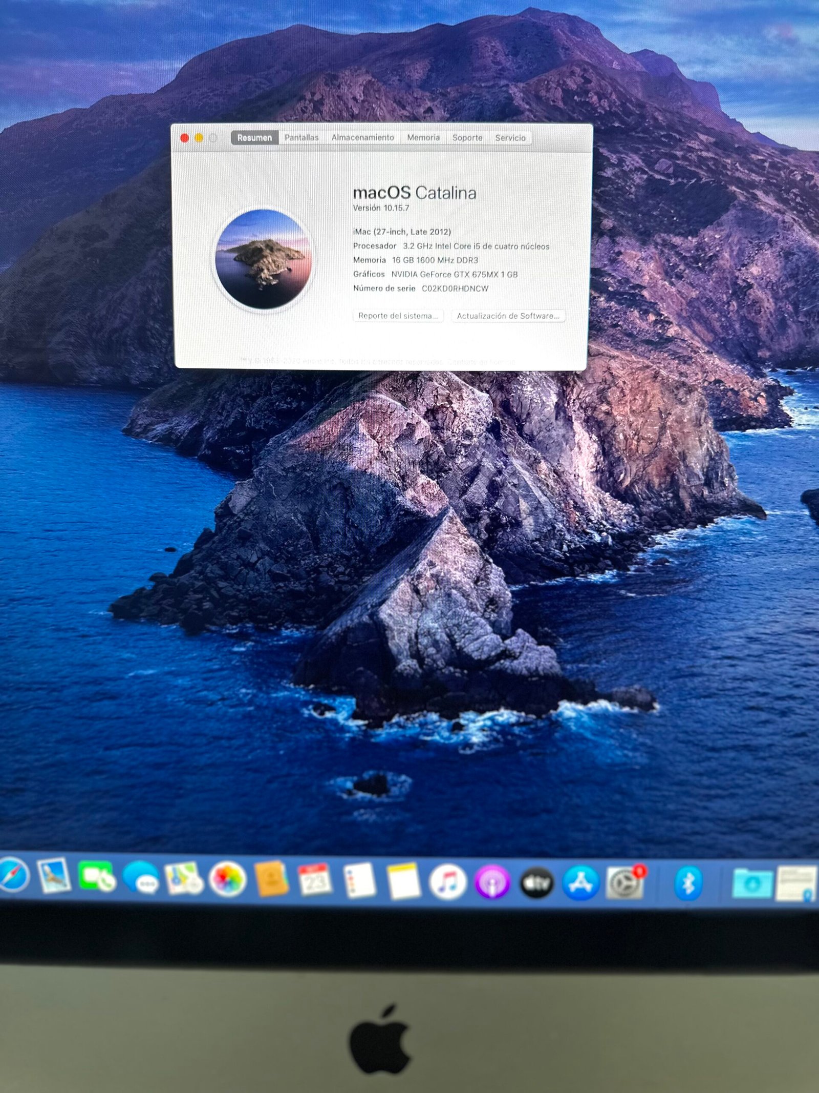
Task: Click the Versión 10.15.7 text
Action: (381, 208)
